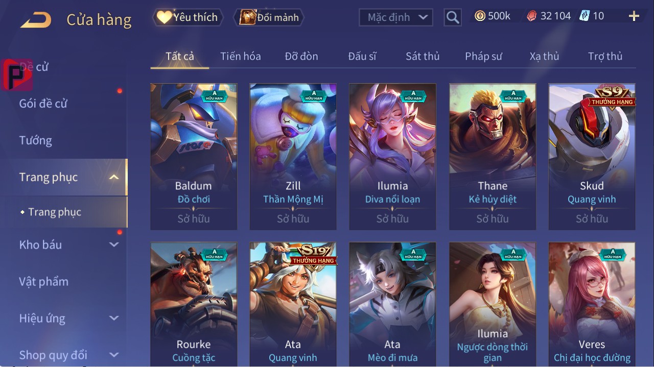Open the Mặc định sort dropdown
Image resolution: width=654 pixels, height=367 pixels.
[396, 17]
